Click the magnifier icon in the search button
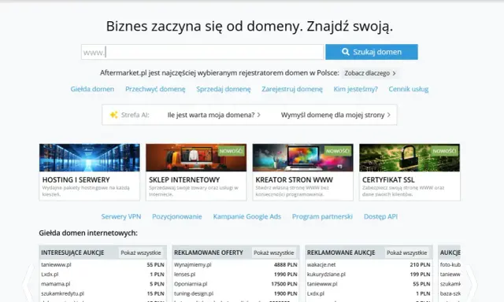This screenshot has height=302, width=504. click(x=346, y=52)
